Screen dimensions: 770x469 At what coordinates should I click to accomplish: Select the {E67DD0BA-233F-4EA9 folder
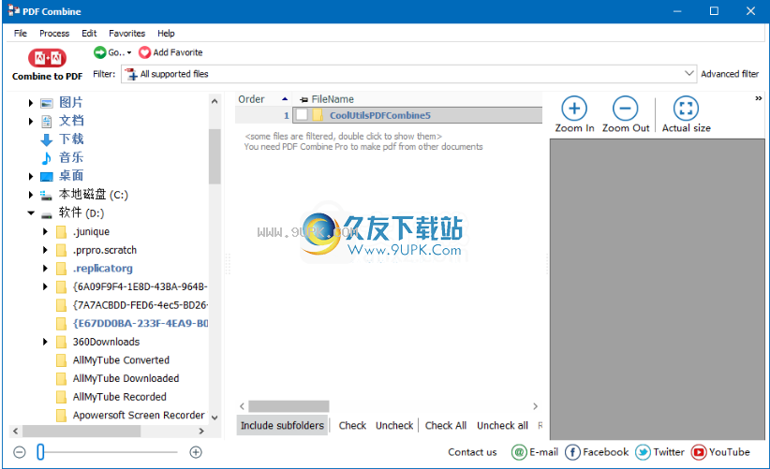(140, 323)
